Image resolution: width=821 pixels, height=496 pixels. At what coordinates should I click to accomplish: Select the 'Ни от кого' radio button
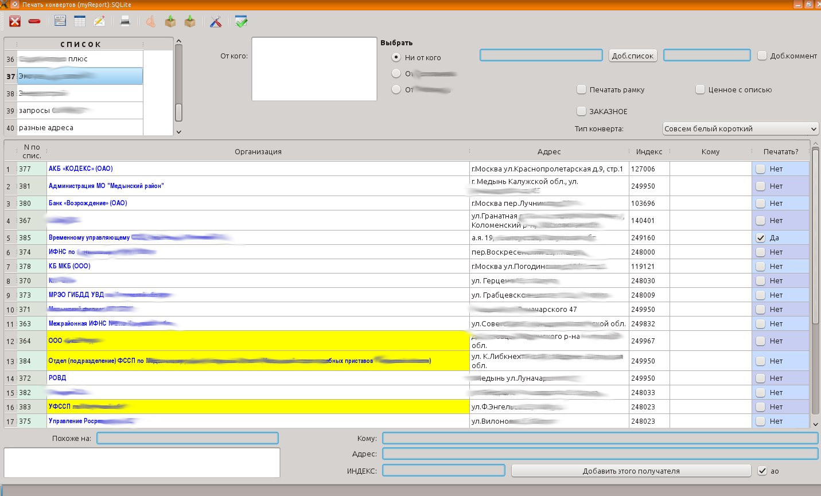(396, 57)
